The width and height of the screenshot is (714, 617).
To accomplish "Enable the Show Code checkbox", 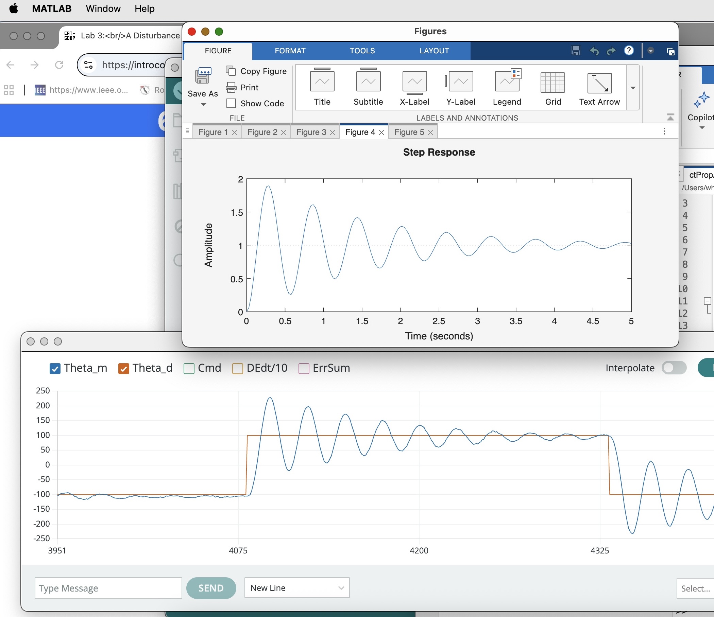I will point(231,103).
